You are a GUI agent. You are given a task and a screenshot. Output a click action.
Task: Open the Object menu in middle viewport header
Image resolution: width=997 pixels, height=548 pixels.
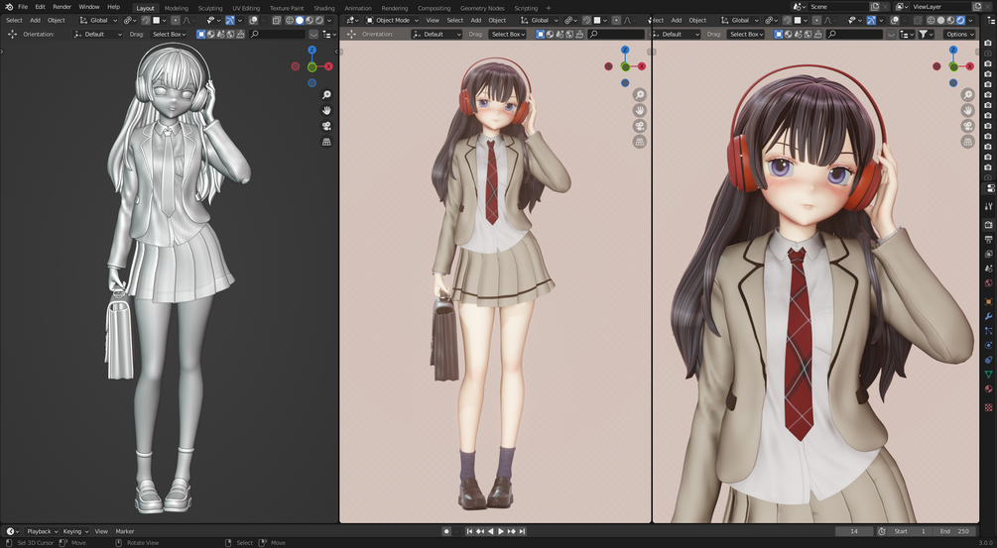point(497,21)
